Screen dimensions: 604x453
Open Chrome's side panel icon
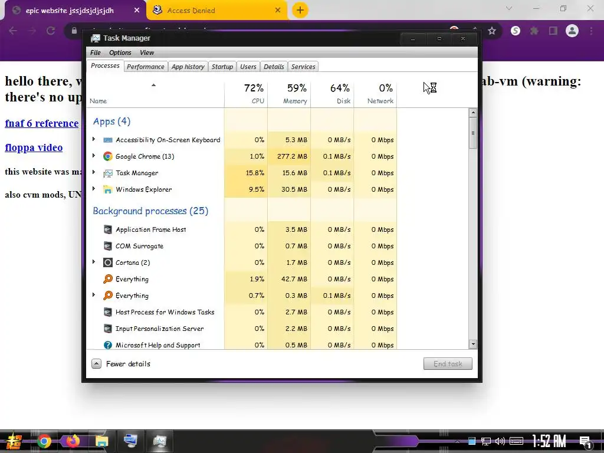pyautogui.click(x=553, y=31)
